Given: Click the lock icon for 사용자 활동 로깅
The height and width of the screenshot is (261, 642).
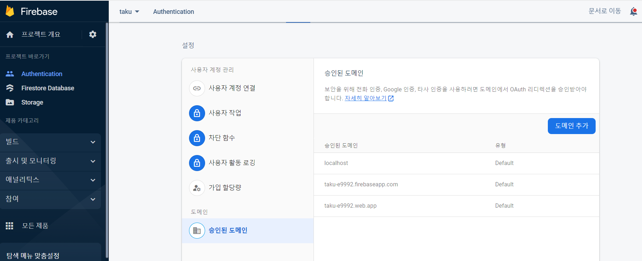Looking at the screenshot, I should (x=197, y=163).
